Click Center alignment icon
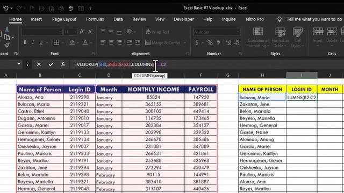 tap(111, 42)
